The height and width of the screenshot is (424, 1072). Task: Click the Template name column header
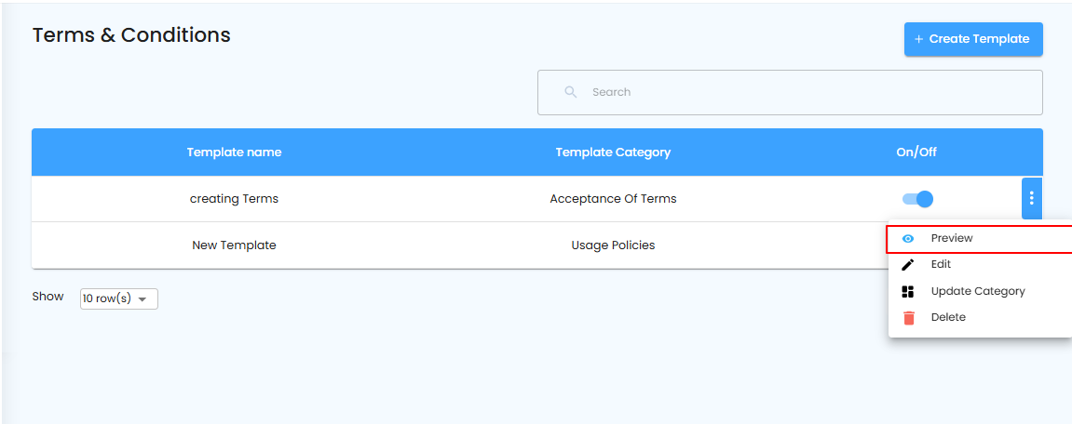pos(234,152)
